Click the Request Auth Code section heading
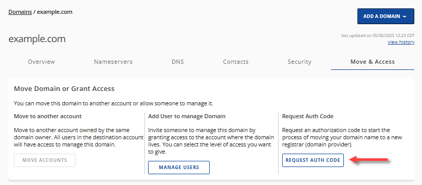The image size is (422, 185). [307, 117]
